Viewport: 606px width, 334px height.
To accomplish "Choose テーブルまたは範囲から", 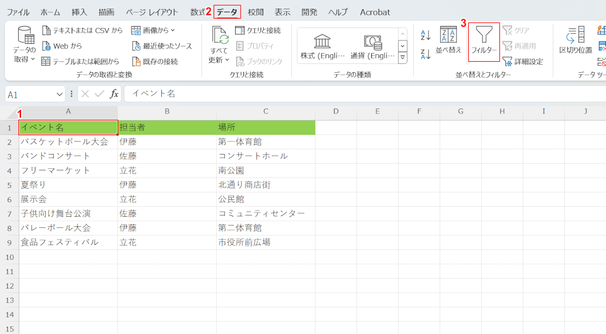I will pos(80,61).
